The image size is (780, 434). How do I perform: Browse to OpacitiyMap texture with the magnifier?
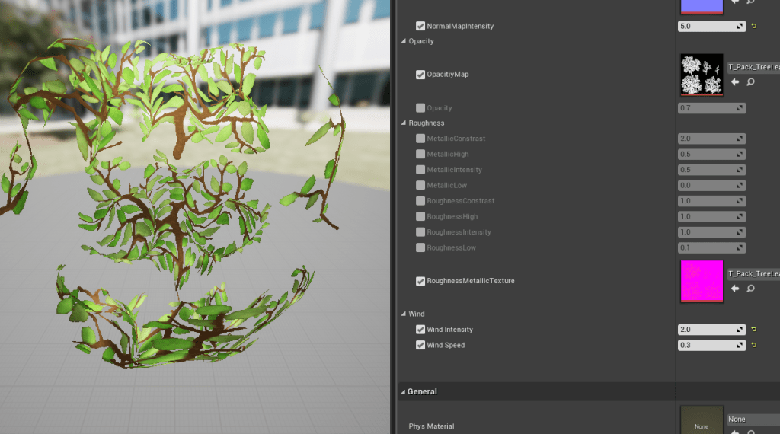pos(750,82)
